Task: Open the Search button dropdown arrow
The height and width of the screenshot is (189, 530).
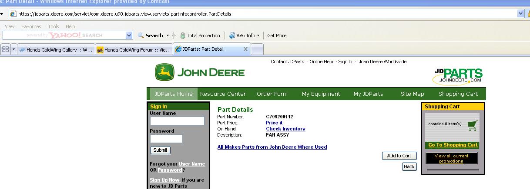Action: click(167, 36)
